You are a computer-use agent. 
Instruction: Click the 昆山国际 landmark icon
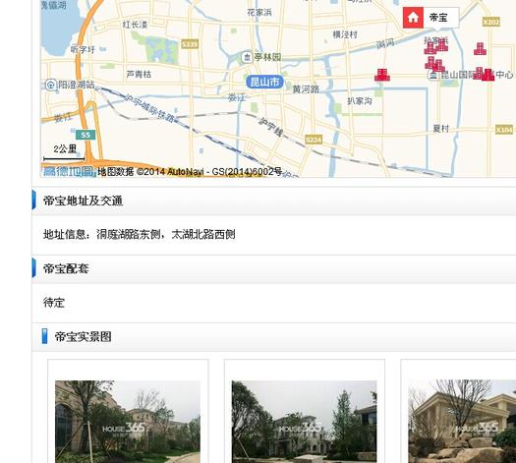pyautogui.click(x=433, y=75)
